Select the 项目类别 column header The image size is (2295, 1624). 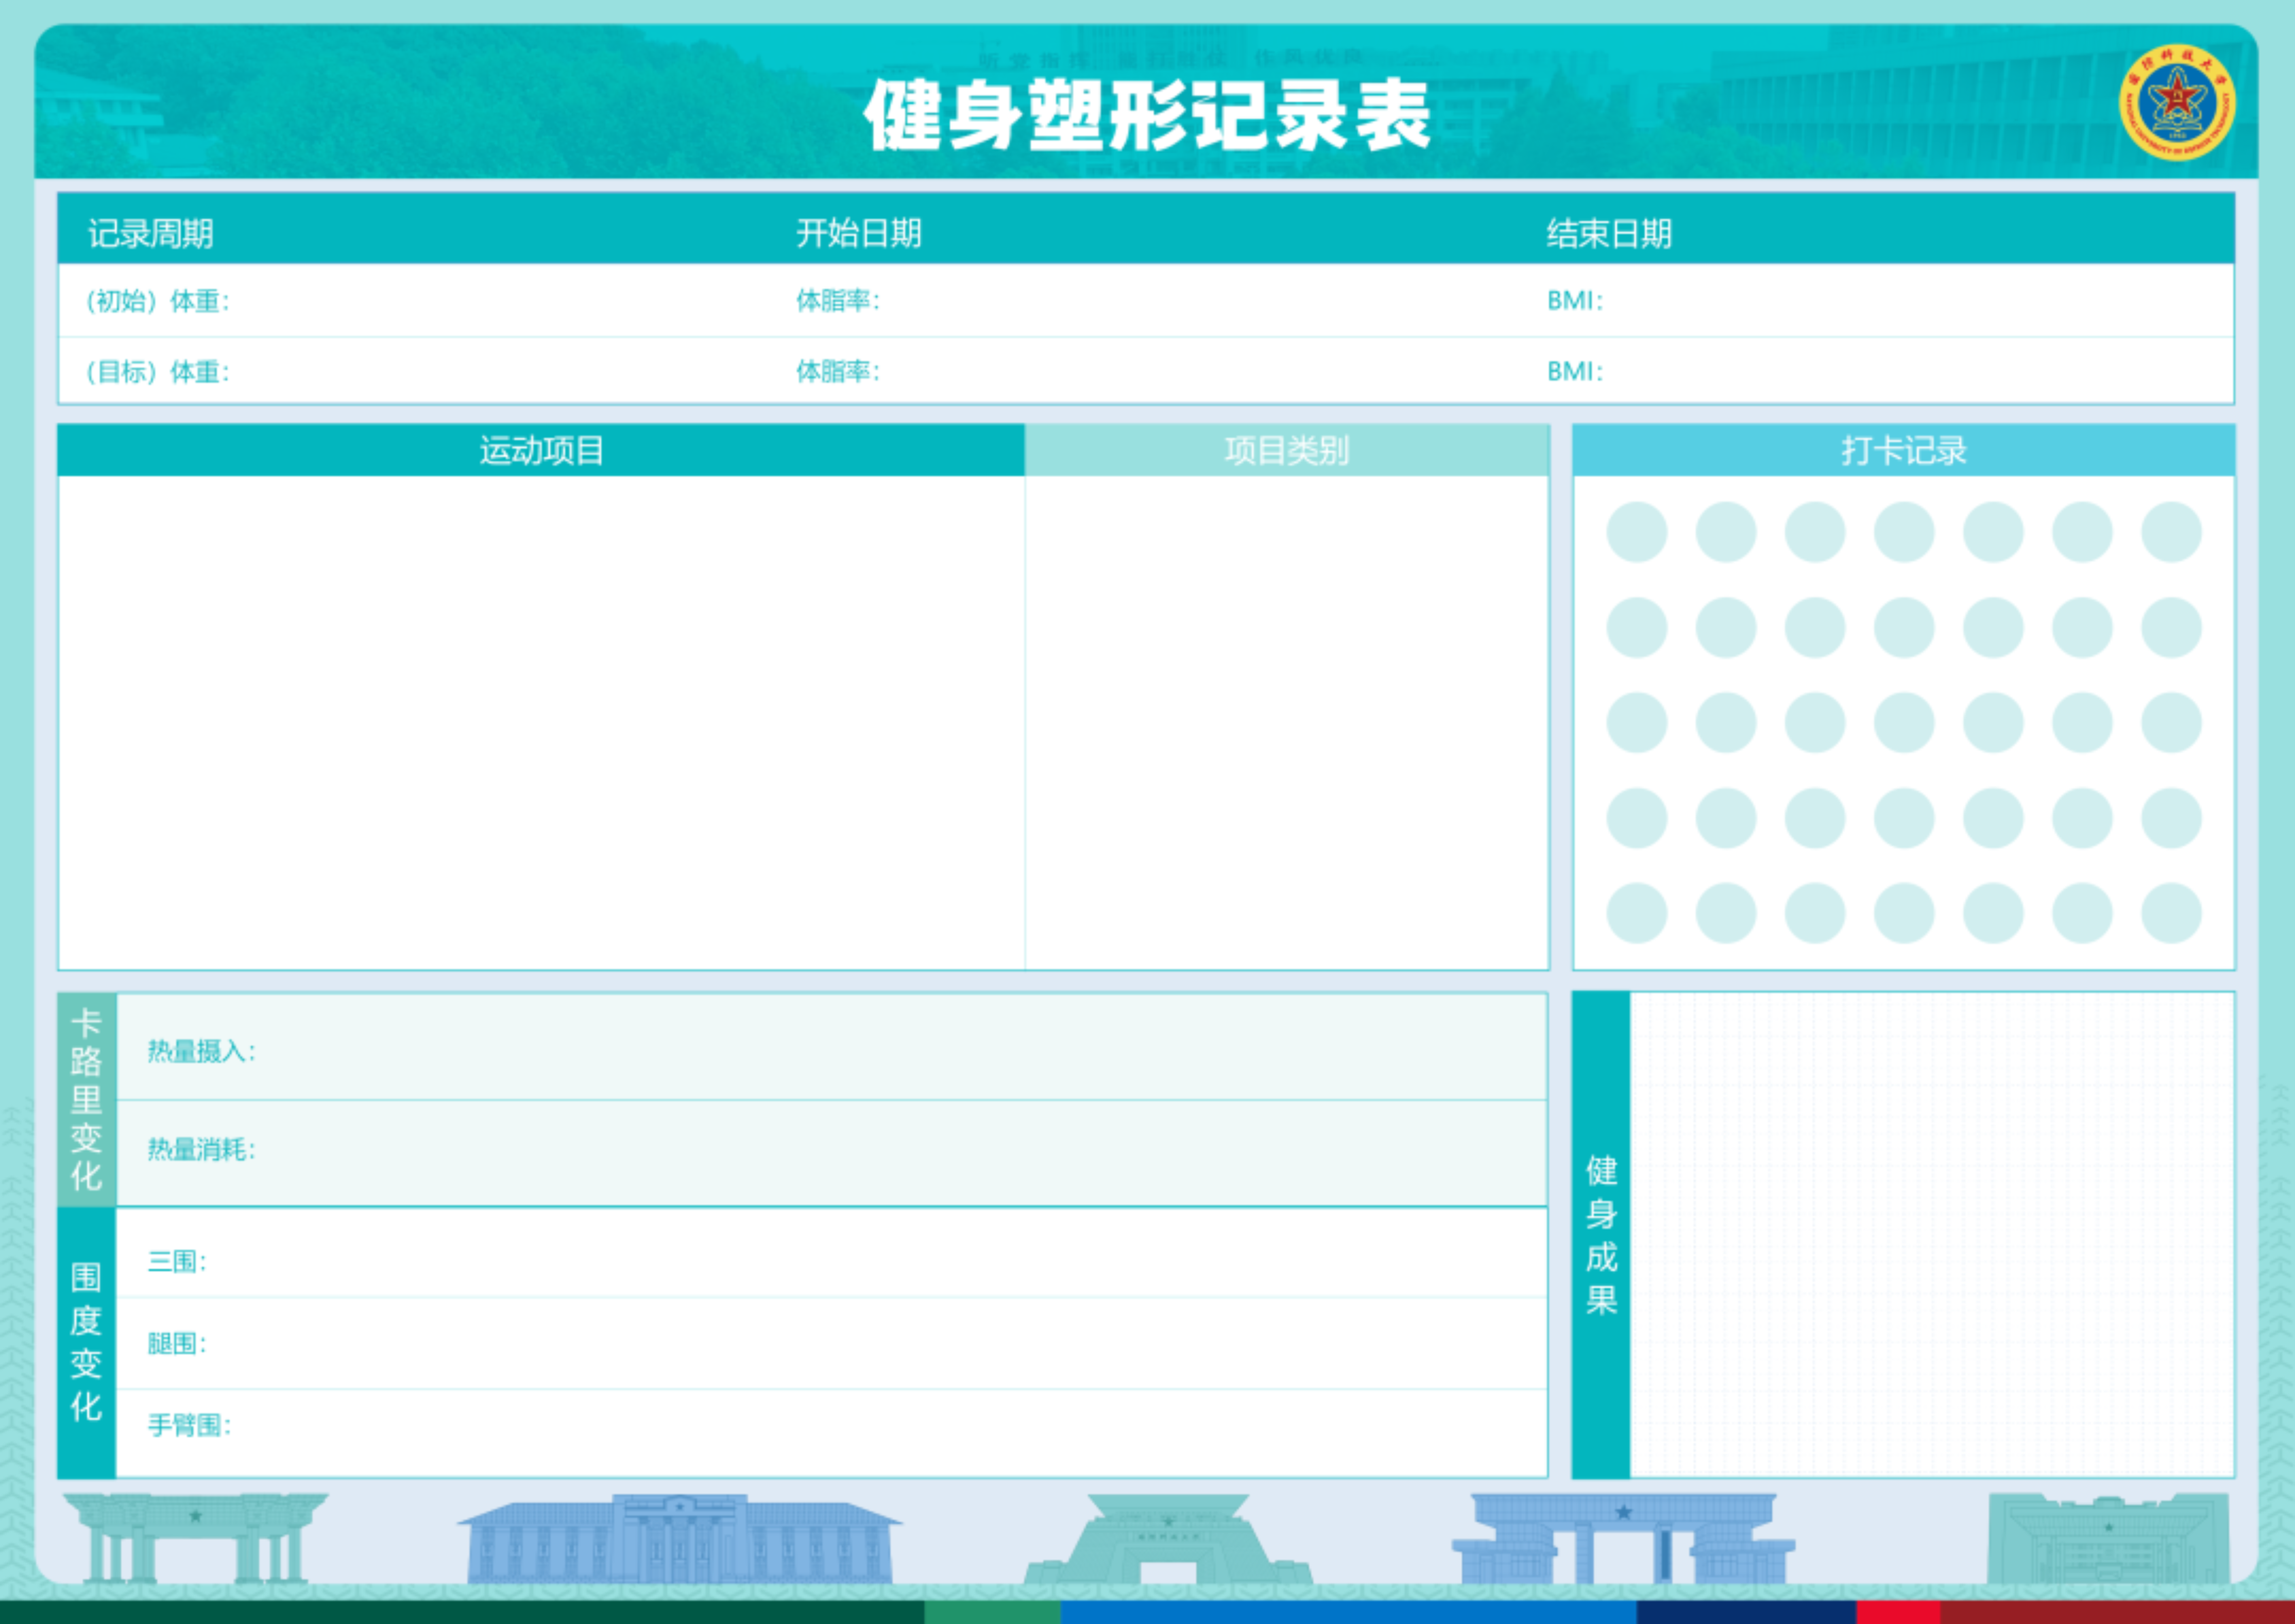pos(1286,450)
